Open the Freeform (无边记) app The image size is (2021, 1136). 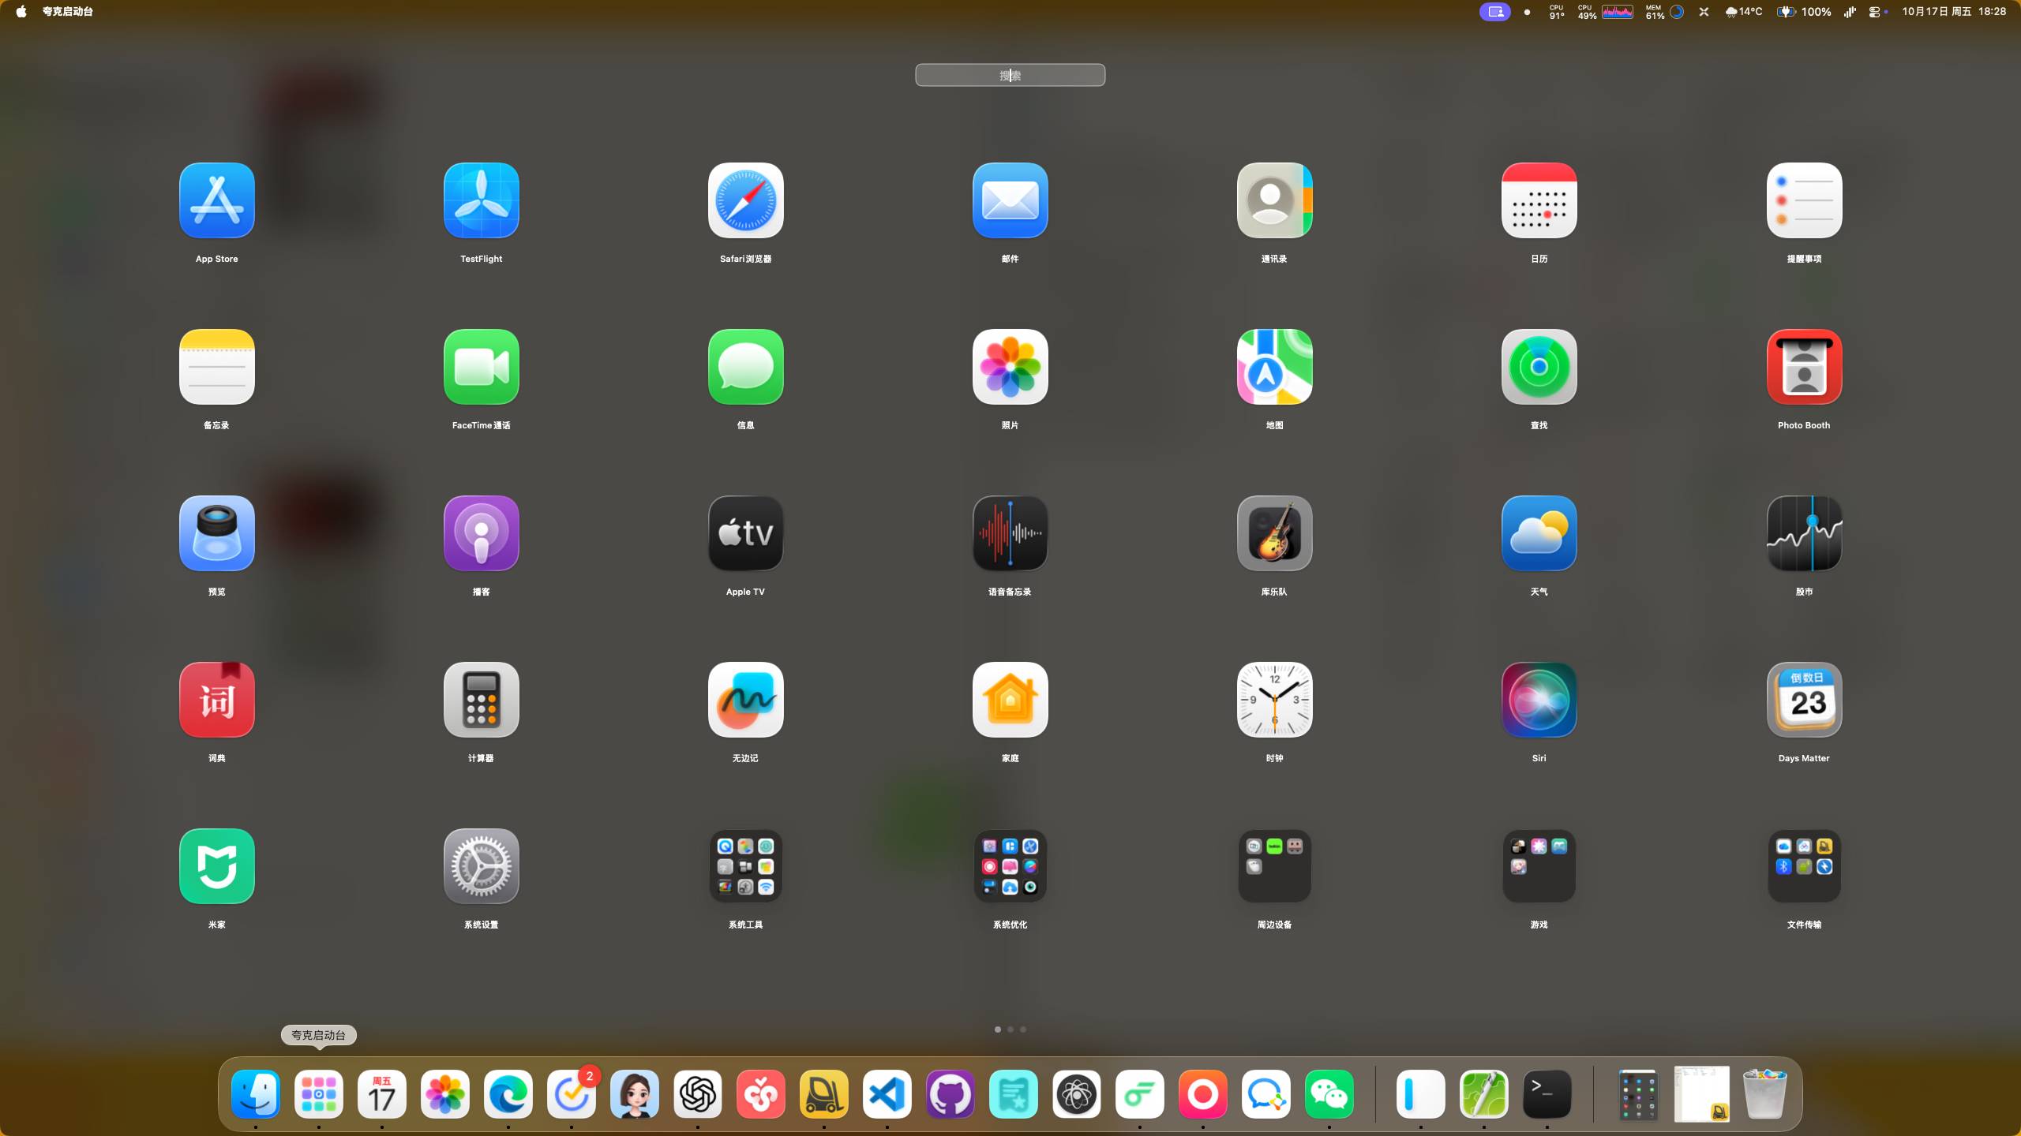click(745, 700)
